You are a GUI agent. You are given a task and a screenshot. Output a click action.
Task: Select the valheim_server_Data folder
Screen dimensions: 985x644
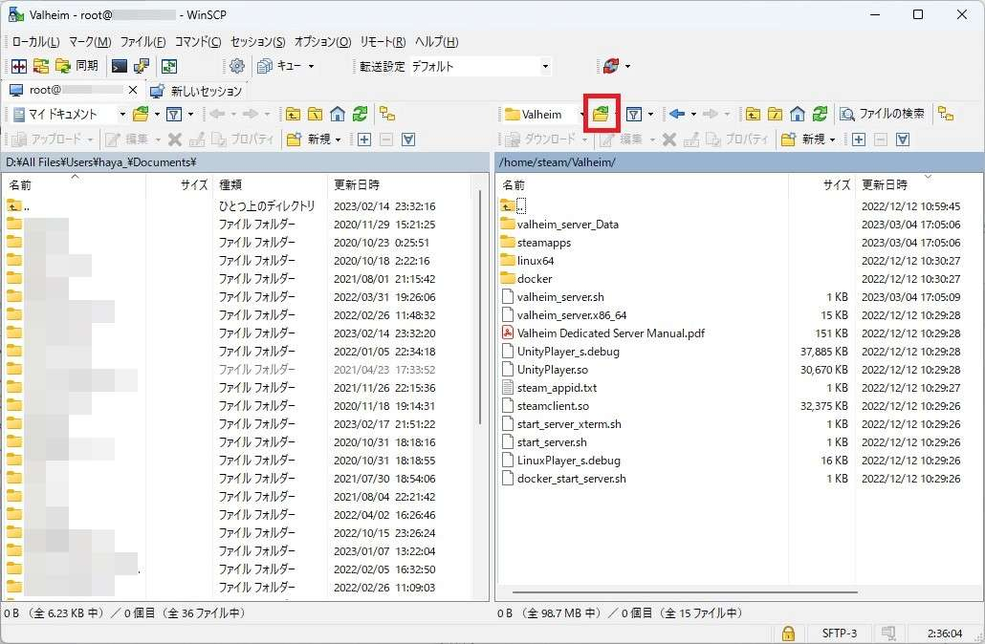point(567,225)
